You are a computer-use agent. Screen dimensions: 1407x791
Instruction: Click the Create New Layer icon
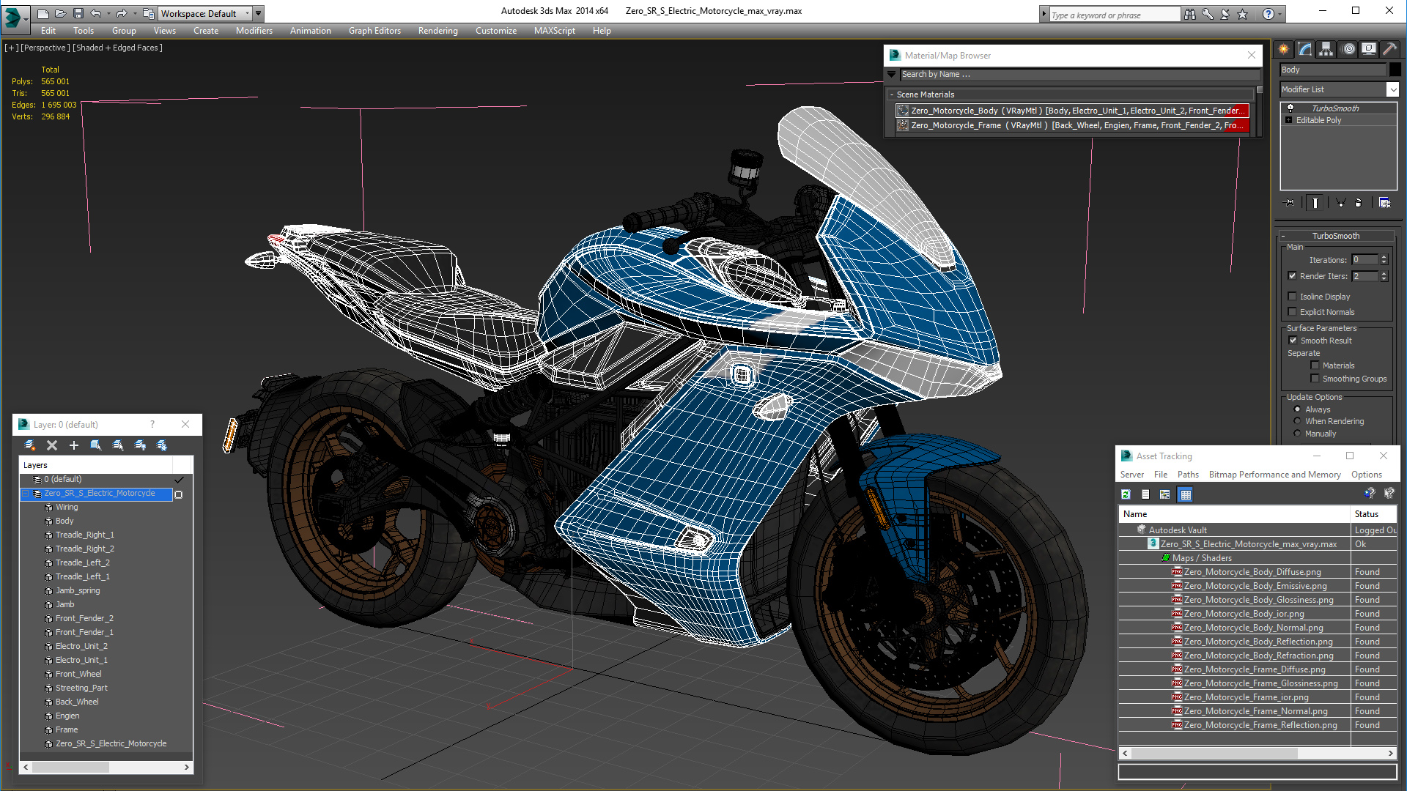[x=30, y=445]
